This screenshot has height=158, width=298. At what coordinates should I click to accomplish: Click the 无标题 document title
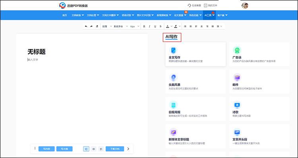tap(37, 52)
